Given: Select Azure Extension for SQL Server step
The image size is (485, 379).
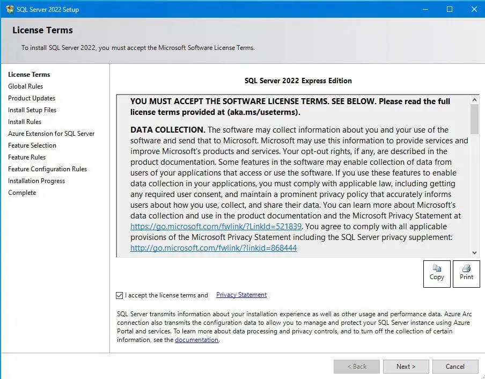Looking at the screenshot, I should [51, 134].
